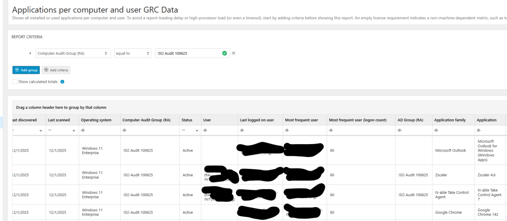Click the REPORT CRITERIA section heading

pyautogui.click(x=27, y=37)
